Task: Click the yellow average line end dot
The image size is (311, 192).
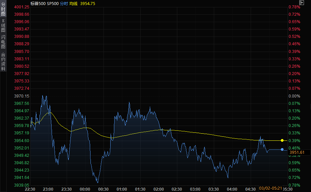Action: (x=282, y=140)
